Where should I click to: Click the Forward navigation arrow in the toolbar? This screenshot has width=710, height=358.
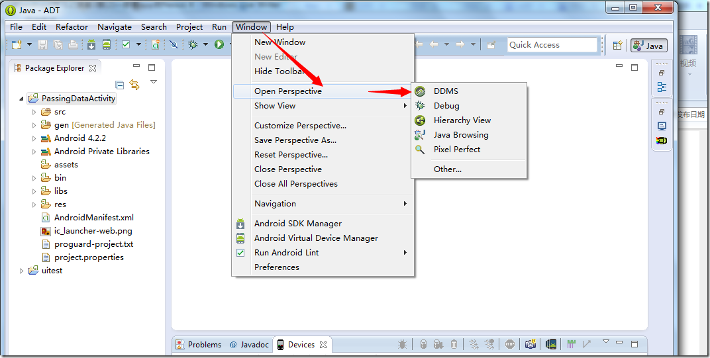460,44
